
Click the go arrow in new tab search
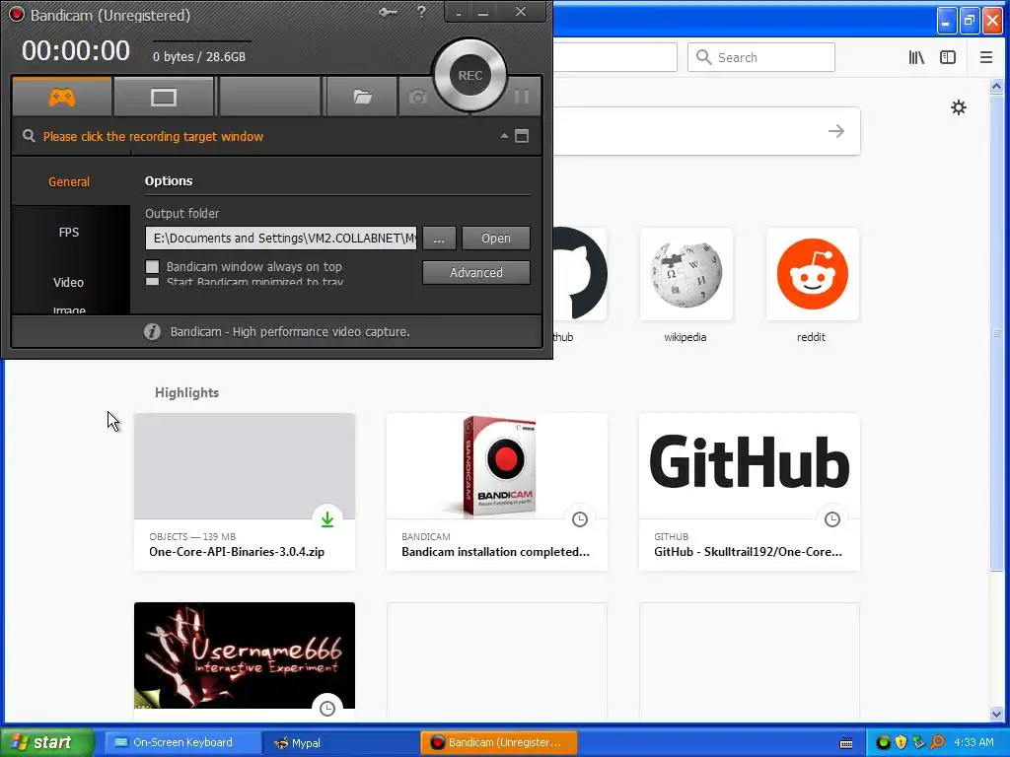tap(836, 131)
